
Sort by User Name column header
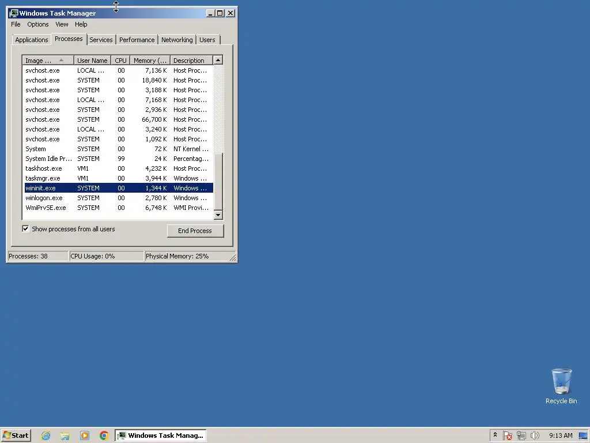[92, 60]
